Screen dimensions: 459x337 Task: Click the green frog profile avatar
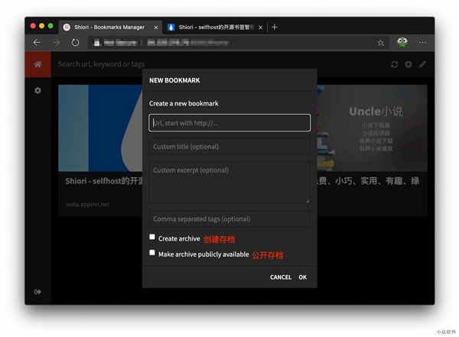(402, 43)
